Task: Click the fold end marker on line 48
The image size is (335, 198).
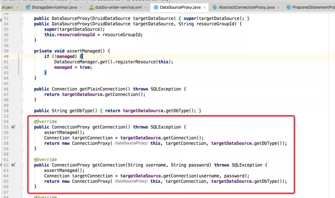Action: (x=22, y=100)
